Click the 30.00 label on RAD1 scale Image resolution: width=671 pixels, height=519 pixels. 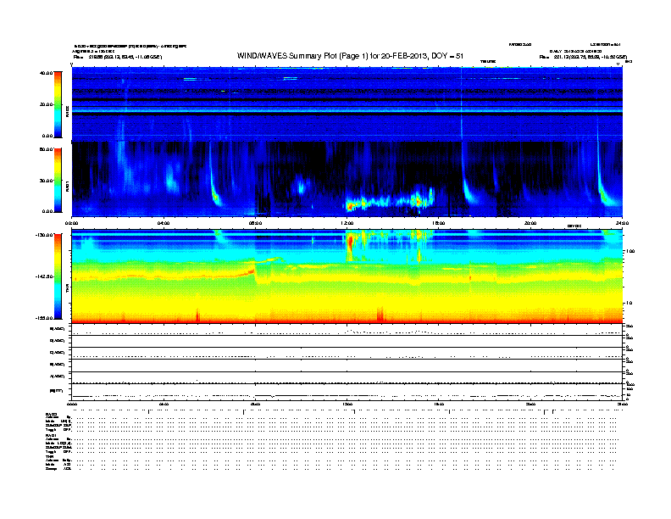tap(46, 181)
